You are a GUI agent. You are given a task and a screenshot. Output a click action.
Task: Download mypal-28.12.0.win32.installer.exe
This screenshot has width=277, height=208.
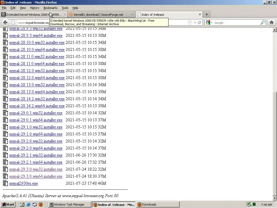pyautogui.click(x=37, y=71)
